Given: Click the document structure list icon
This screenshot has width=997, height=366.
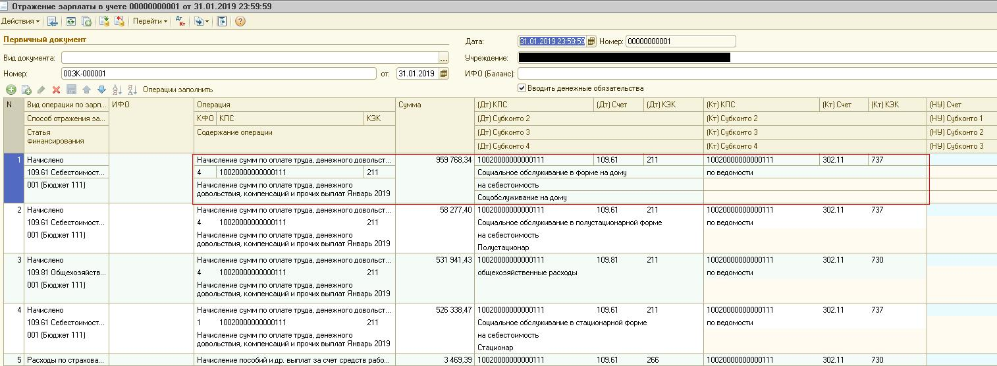Looking at the screenshot, I should (x=222, y=21).
